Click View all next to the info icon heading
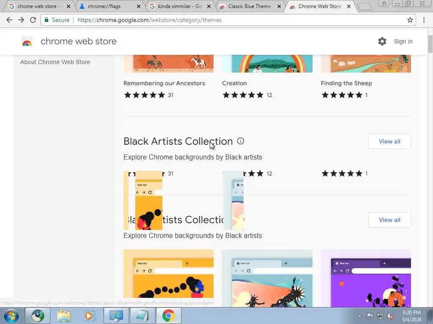The height and width of the screenshot is (324, 433). tap(389, 141)
